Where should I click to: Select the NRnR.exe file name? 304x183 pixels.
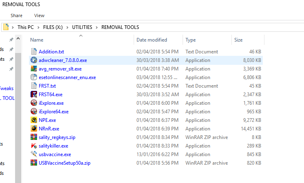49,129
